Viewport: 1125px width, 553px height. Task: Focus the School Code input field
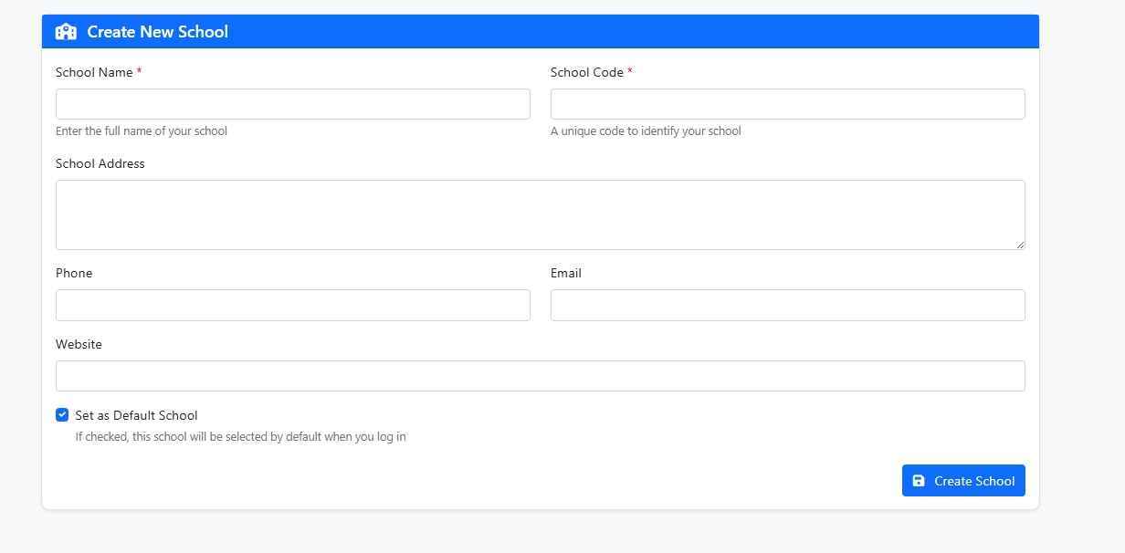[x=787, y=103]
